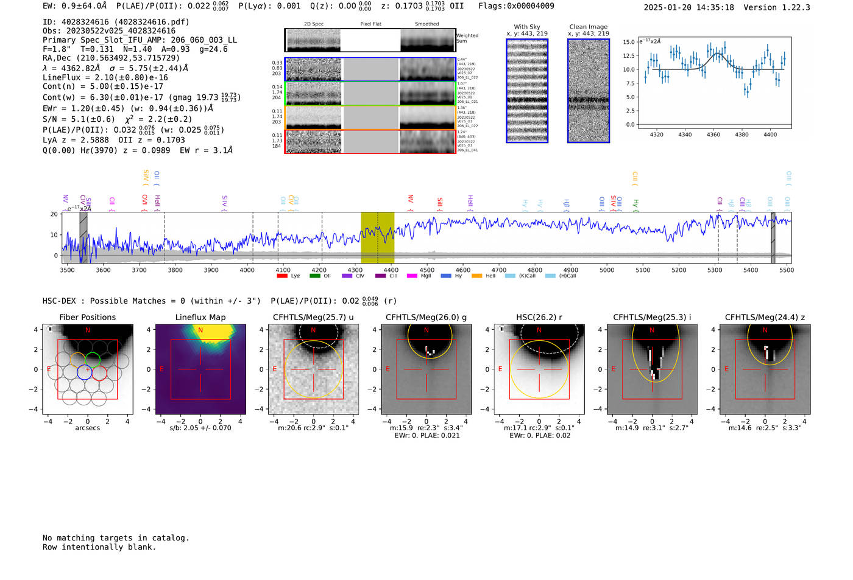
Task: Select the "Row intentionally blank." text
Action: click(x=99, y=547)
